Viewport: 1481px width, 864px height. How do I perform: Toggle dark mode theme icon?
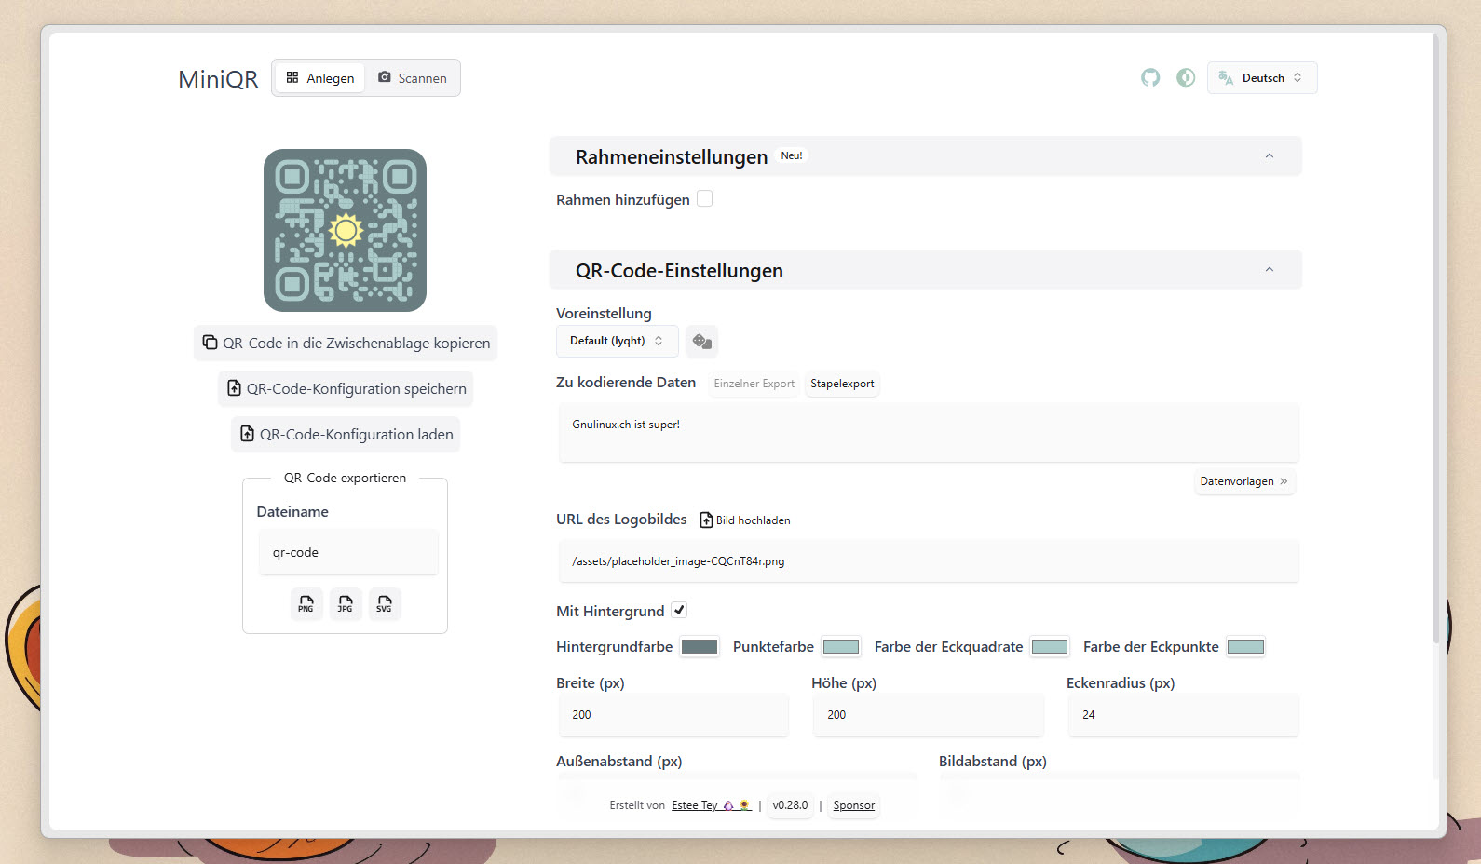(x=1186, y=78)
